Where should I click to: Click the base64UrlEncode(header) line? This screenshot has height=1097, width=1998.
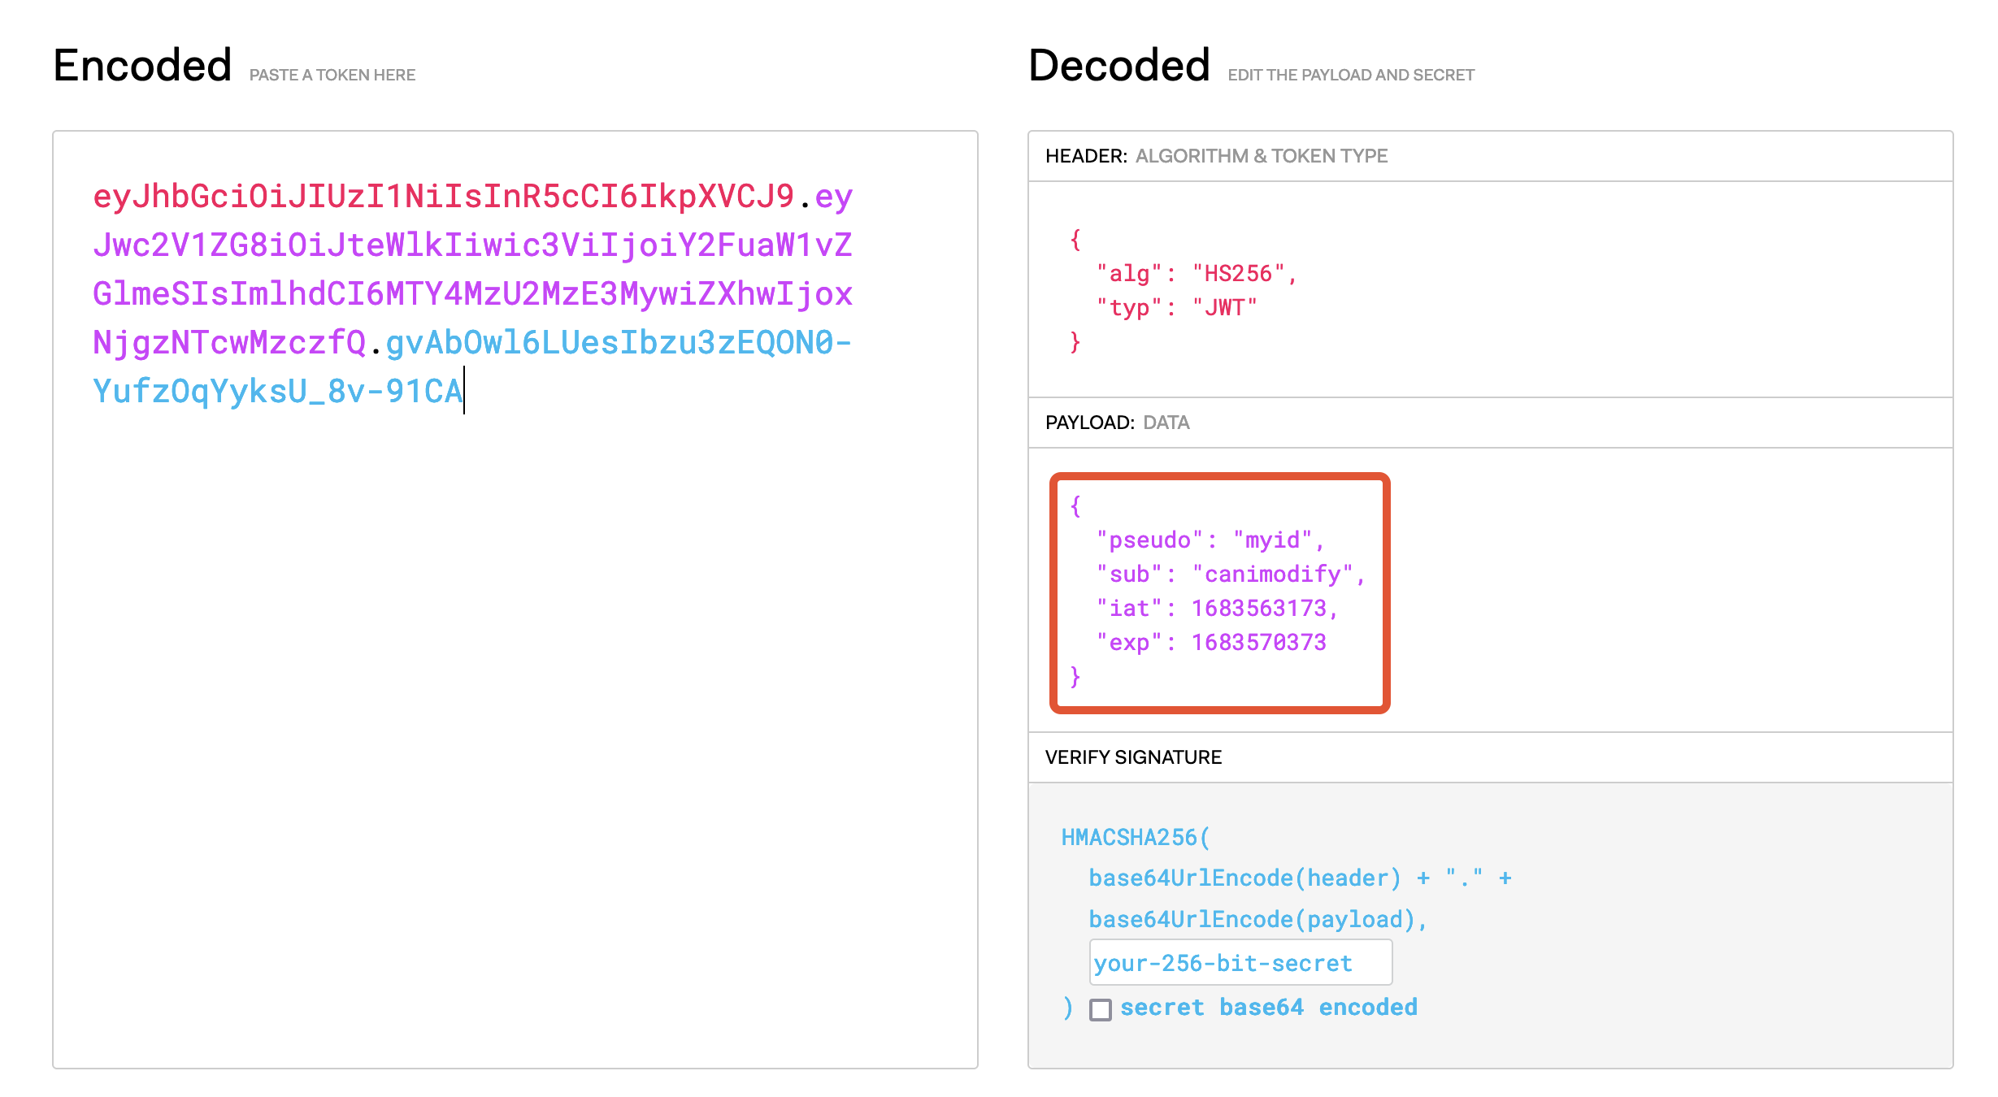1300,878
